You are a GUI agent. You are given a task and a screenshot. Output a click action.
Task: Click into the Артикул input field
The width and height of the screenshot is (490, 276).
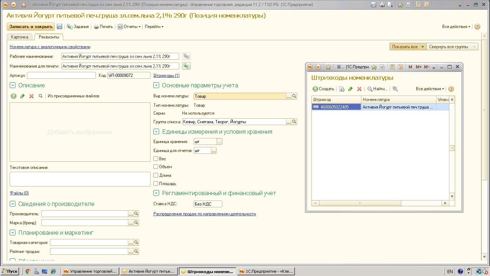click(x=61, y=75)
